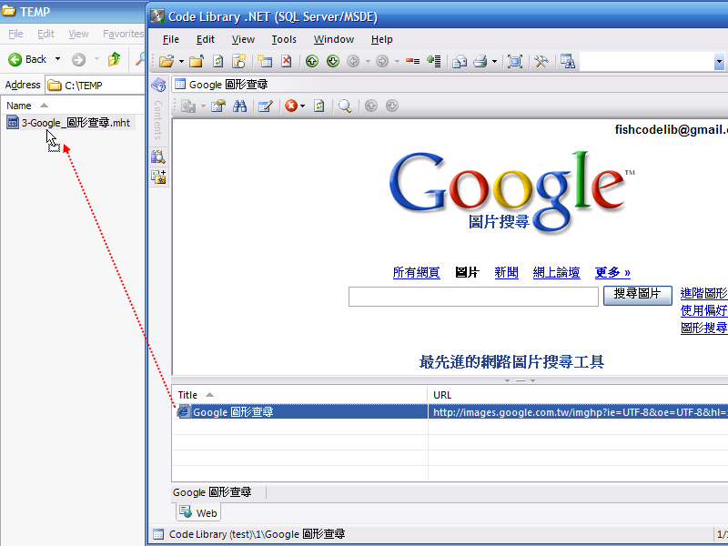Open the sidebar search books icon
Image resolution: width=728 pixels, height=546 pixels.
pos(157,157)
